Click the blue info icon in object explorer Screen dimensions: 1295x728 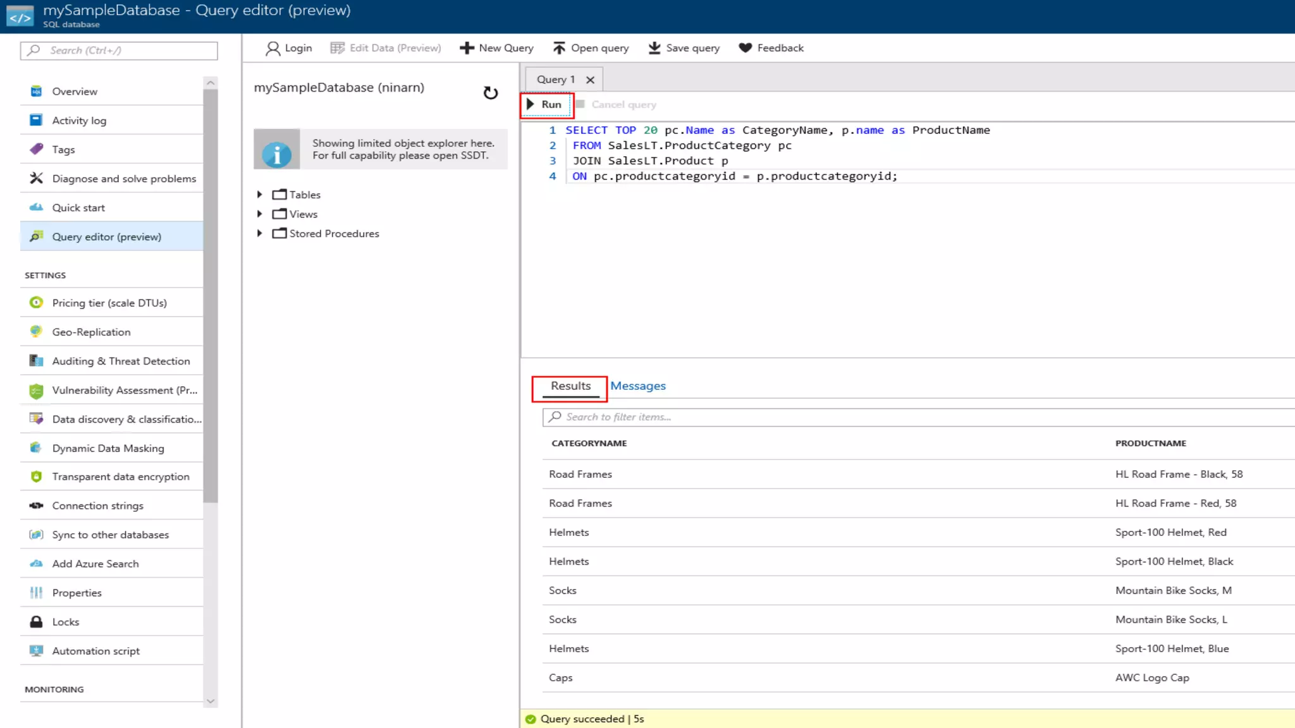coord(277,154)
